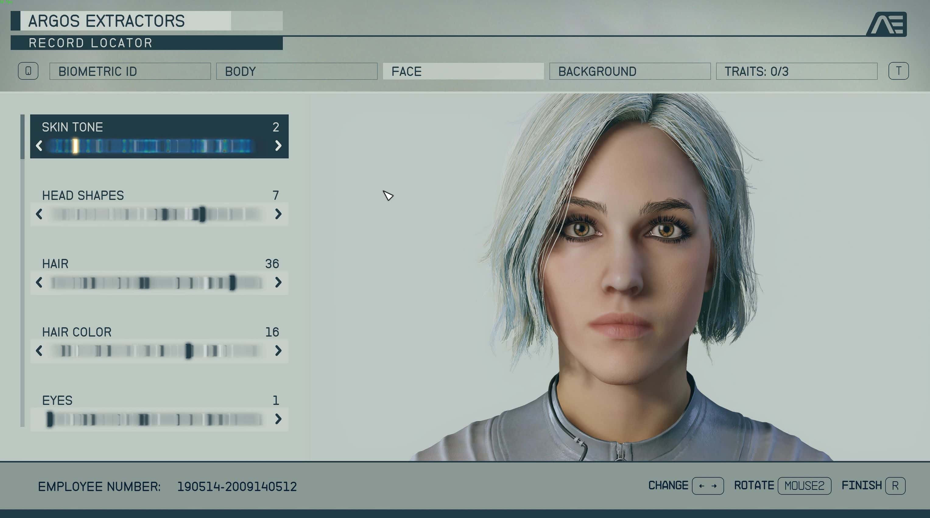930x518 pixels.
Task: Click the MOUSE2 key icon beside Rotate
Action: (804, 486)
